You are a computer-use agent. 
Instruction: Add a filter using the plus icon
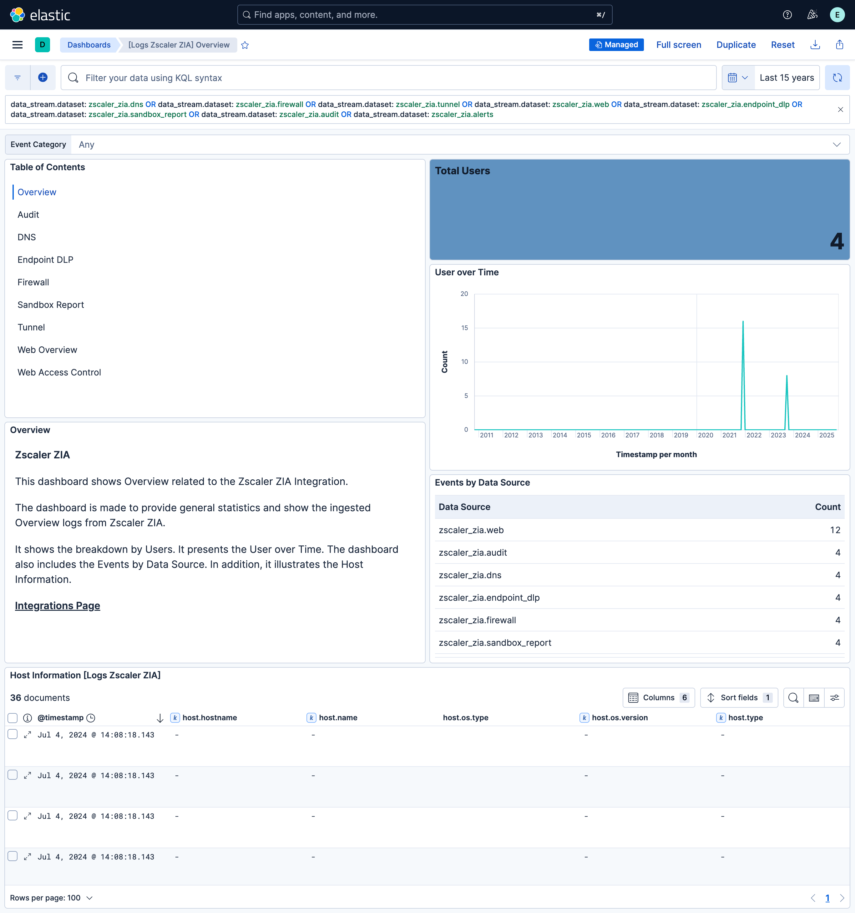(x=43, y=77)
